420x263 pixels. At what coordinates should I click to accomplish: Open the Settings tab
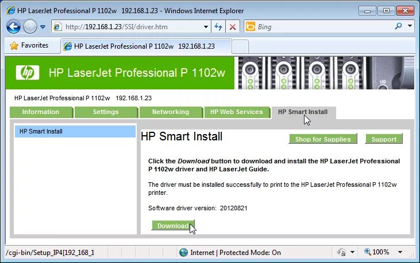[x=106, y=112]
